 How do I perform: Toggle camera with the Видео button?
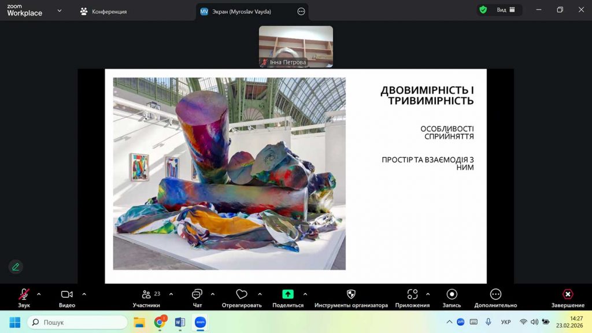67,295
